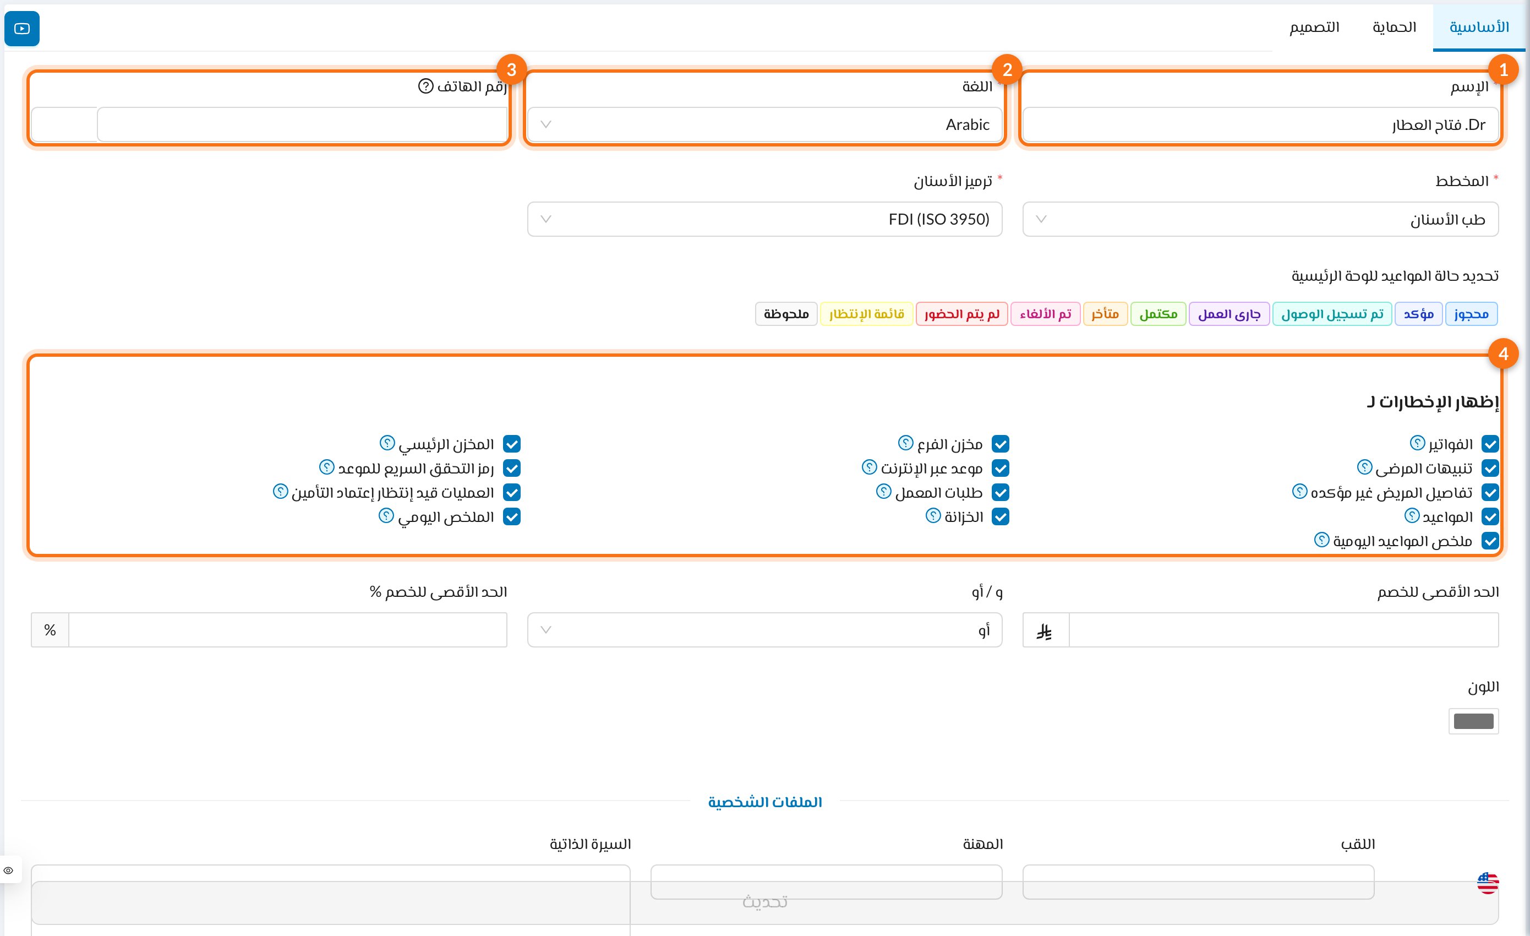Click the US flag language icon
This screenshot has height=936, width=1530.
tap(1488, 883)
